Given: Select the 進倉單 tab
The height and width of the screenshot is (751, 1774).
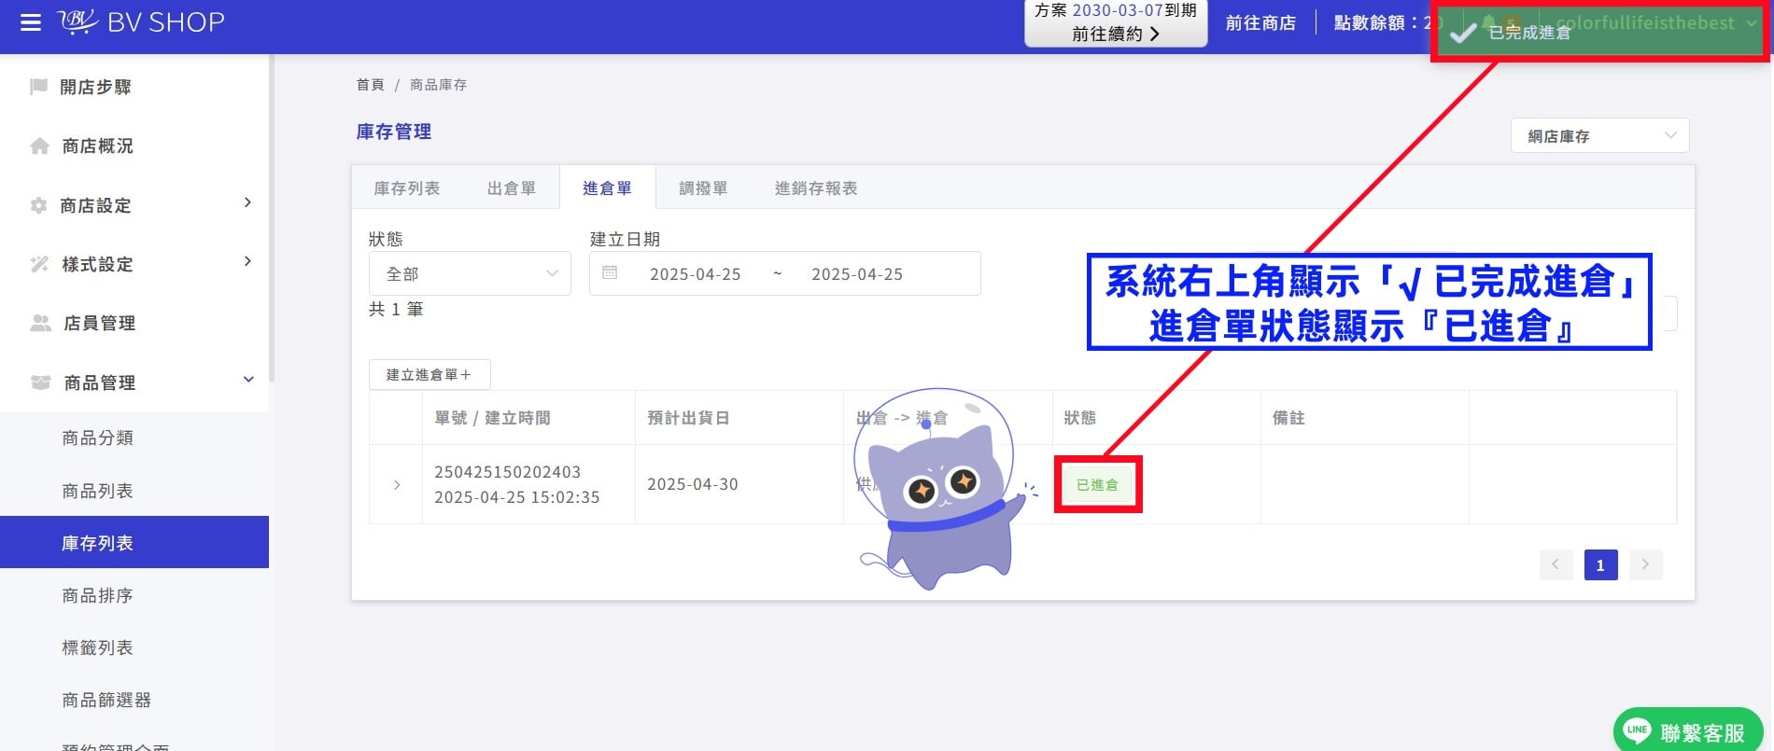Looking at the screenshot, I should pyautogui.click(x=607, y=188).
